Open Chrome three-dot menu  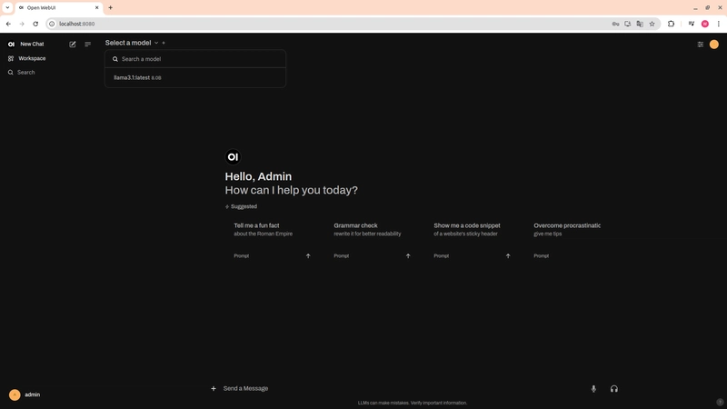click(x=719, y=24)
